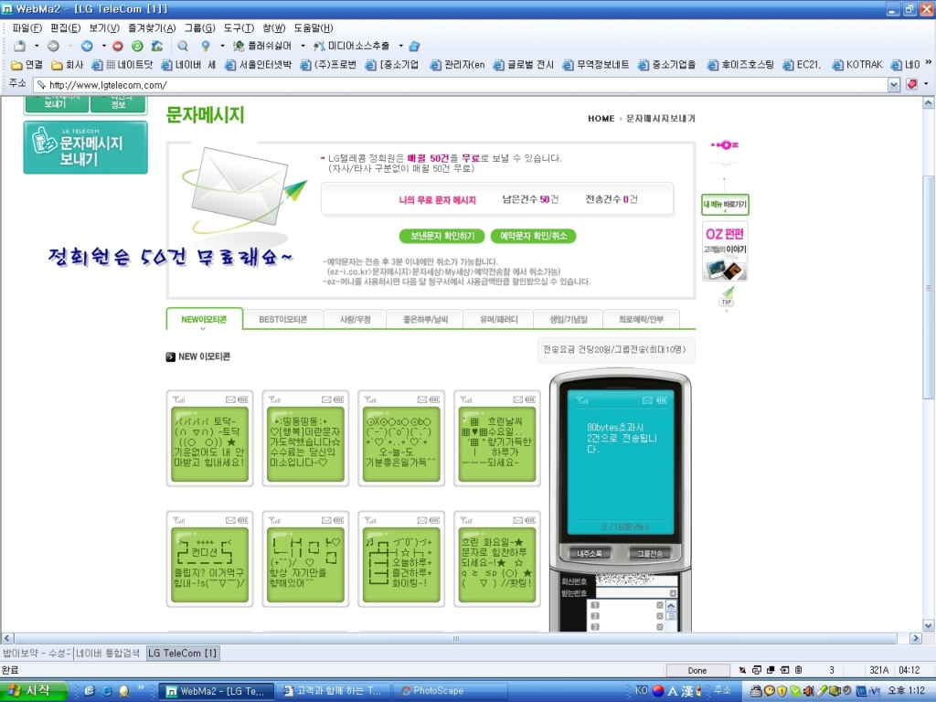
Task: Select the 흐린 화요일 emoticon thumbnail
Action: tap(497, 558)
